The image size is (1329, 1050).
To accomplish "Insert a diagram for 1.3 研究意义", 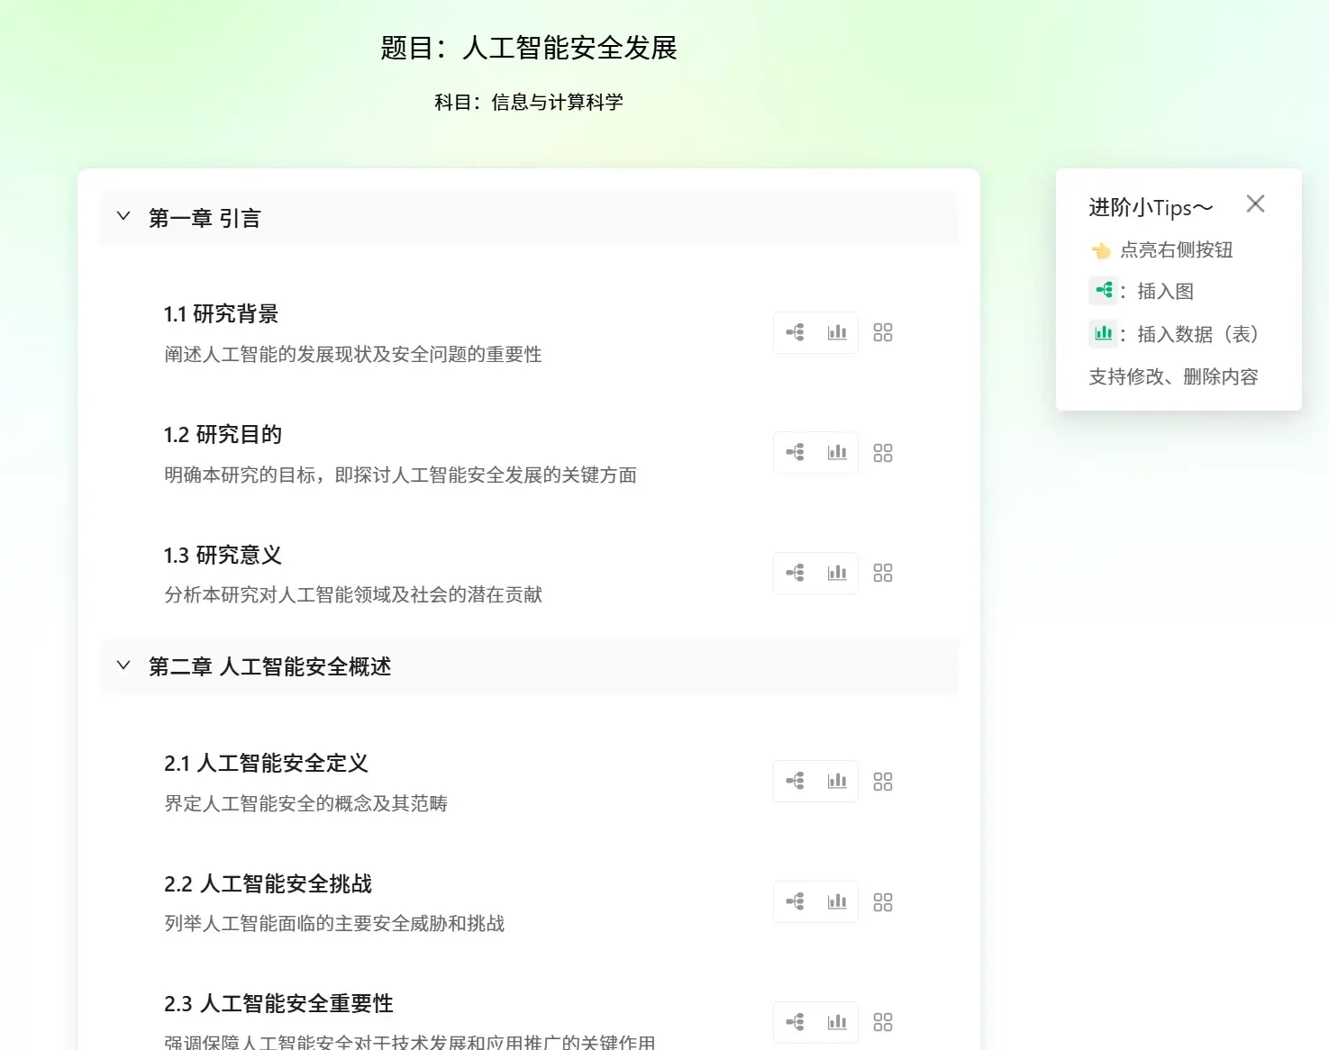I will click(x=794, y=573).
